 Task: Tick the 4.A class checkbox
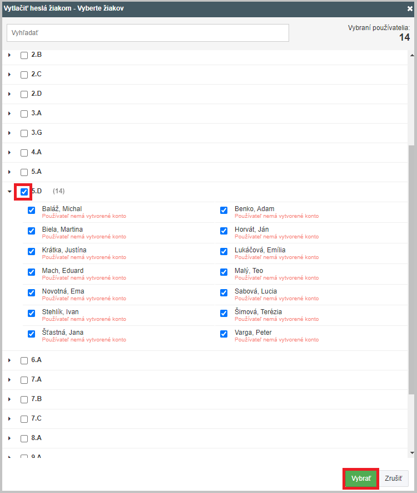(24, 153)
